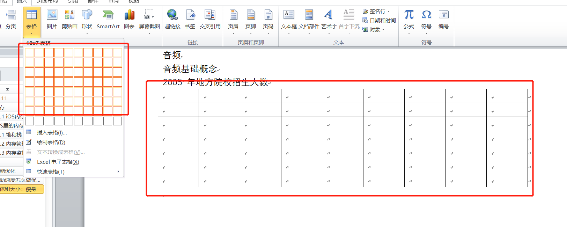Click the 超链接 hyperlink icon
The width and height of the screenshot is (567, 227).
coord(172,19)
